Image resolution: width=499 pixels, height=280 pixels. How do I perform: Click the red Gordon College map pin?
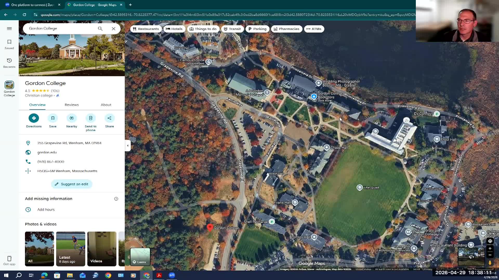click(210, 228)
